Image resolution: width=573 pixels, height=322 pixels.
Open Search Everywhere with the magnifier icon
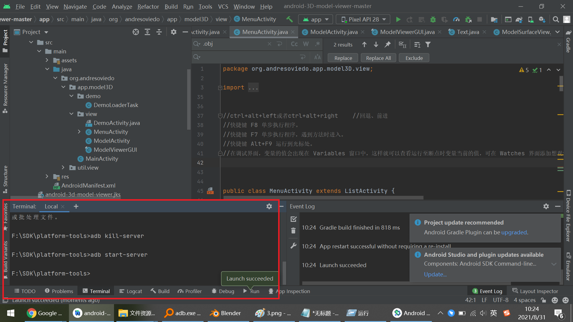tap(556, 19)
